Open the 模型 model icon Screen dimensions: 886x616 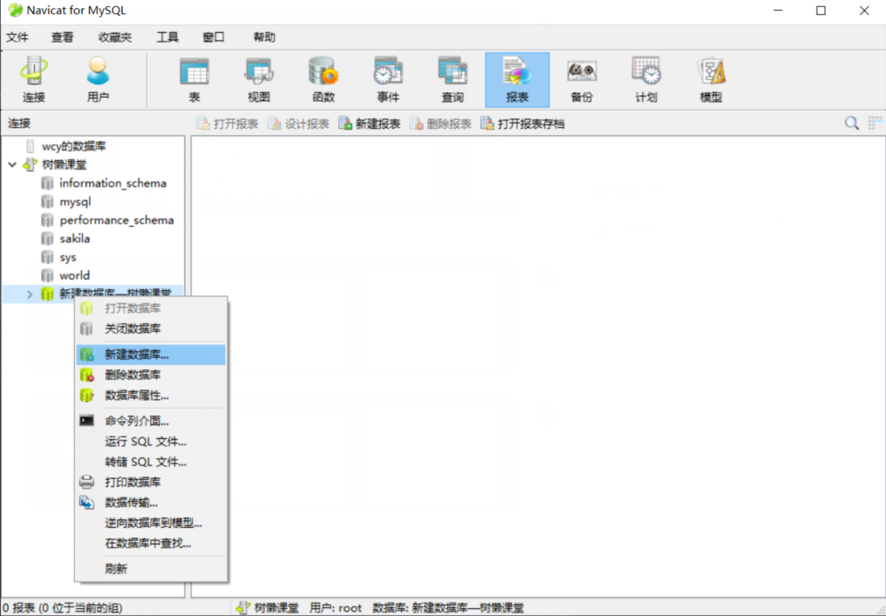711,80
